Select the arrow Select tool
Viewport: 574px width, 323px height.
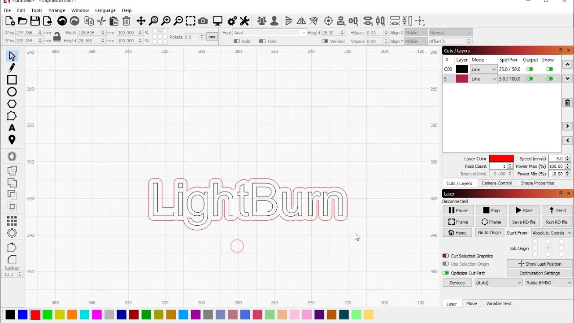[12, 56]
